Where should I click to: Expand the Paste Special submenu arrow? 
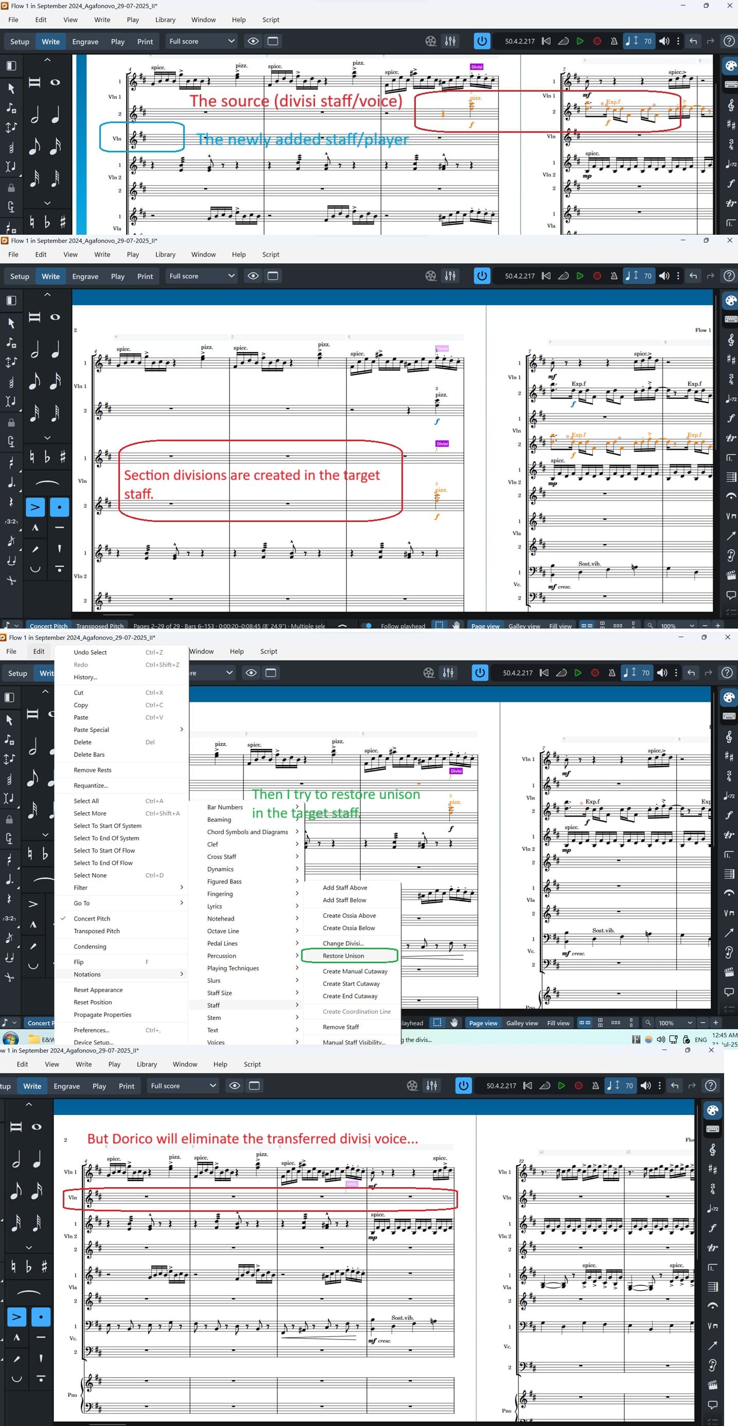point(182,729)
